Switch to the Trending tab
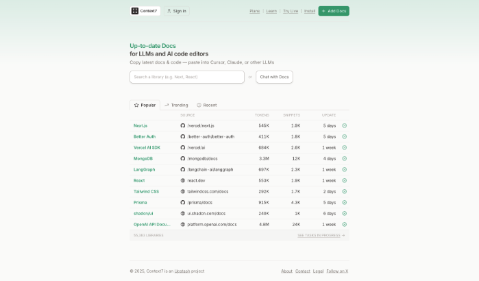479x281 pixels. click(176, 105)
